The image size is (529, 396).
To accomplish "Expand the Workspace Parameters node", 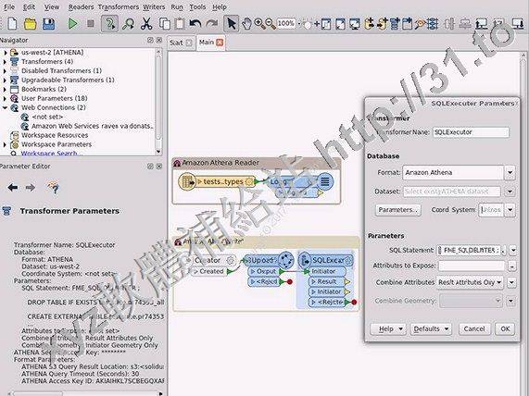I will (x=5, y=144).
